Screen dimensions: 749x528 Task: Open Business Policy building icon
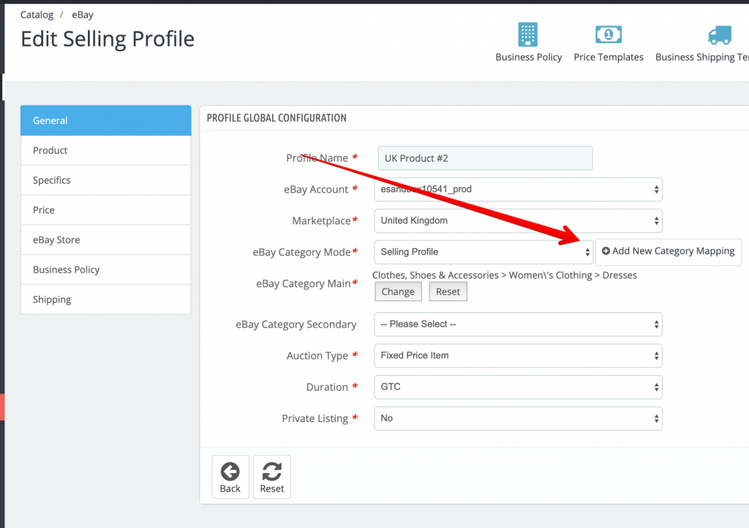click(x=528, y=34)
